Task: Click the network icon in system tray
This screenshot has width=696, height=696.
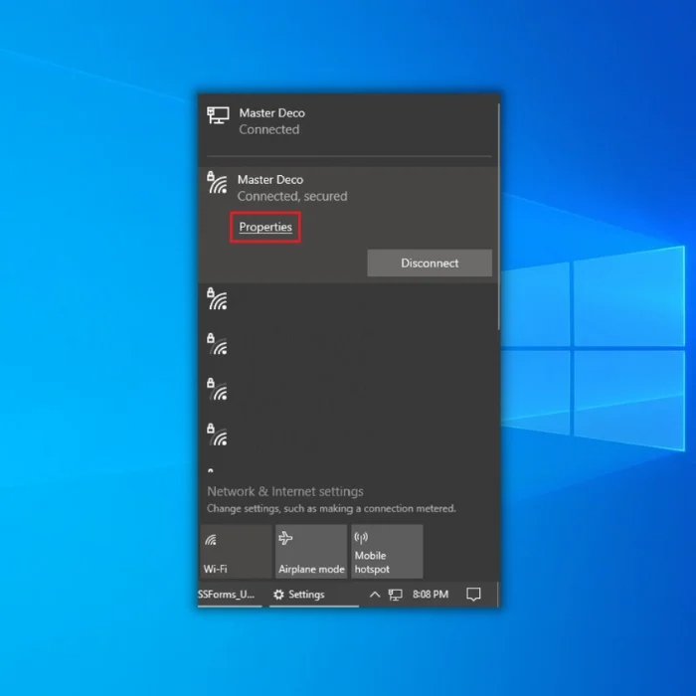Action: 396,595
